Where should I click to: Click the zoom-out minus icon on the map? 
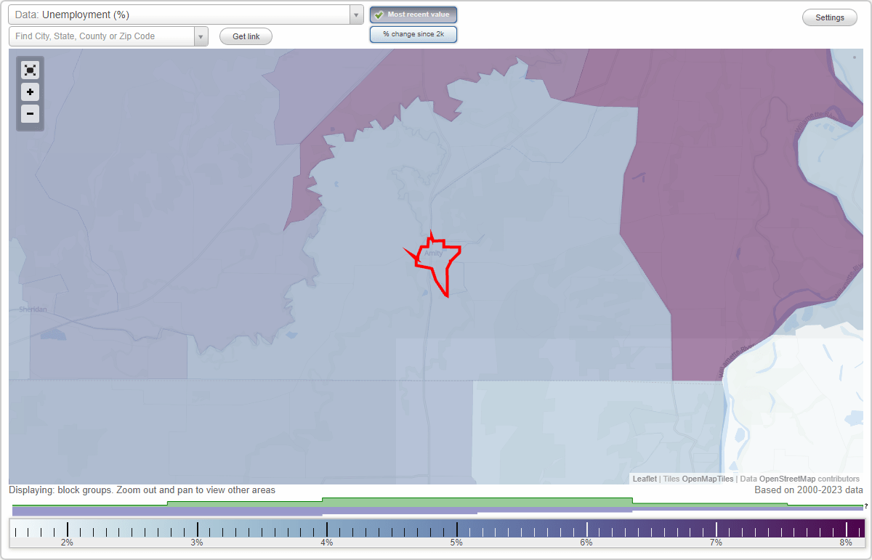tap(30, 113)
